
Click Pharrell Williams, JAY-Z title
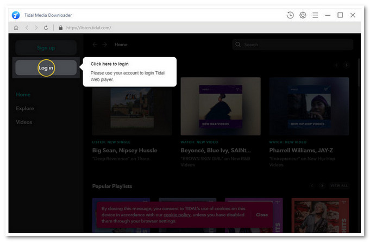tap(301, 151)
